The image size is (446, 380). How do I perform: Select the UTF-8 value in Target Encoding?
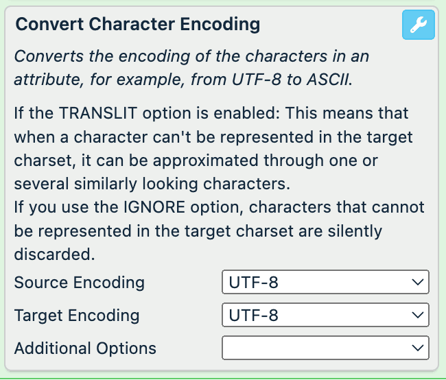point(254,315)
